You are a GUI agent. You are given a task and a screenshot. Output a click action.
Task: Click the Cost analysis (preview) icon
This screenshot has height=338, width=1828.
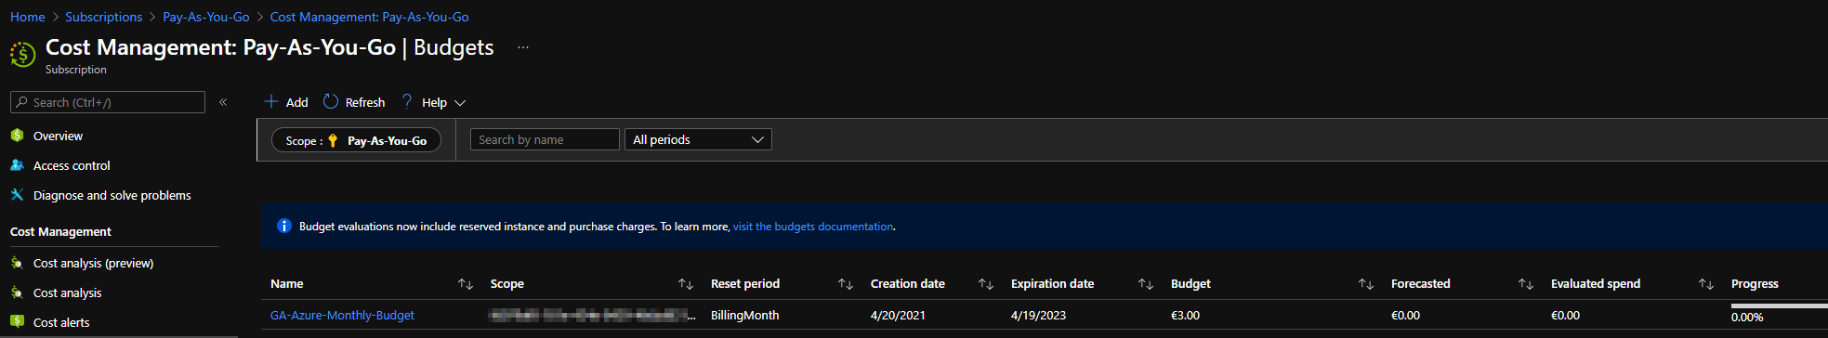tap(17, 263)
